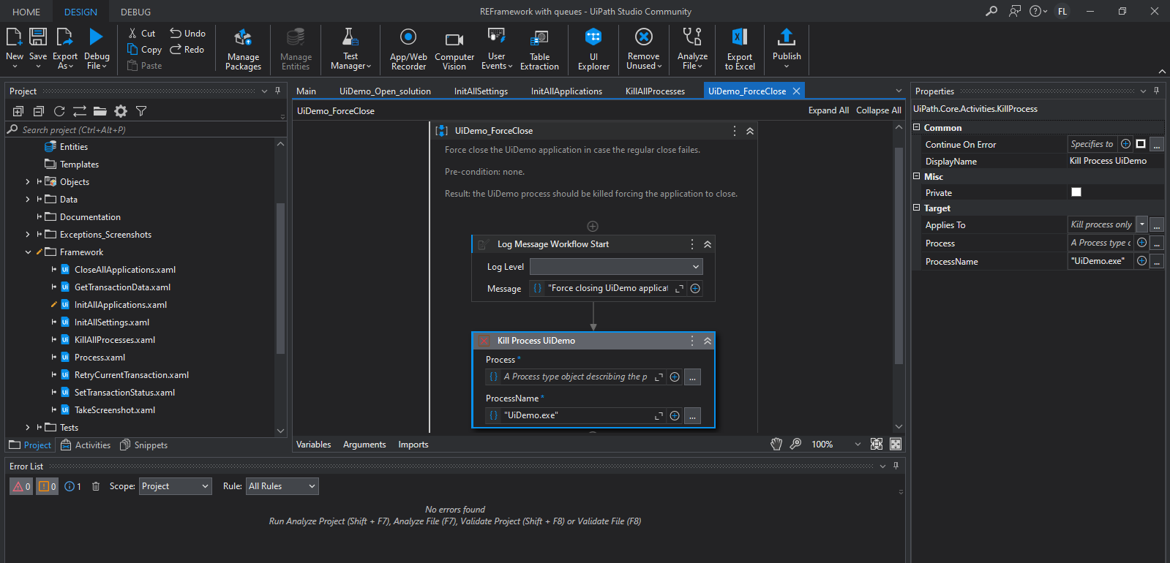Toggle the errors filter in Error List
This screenshot has width=1170, height=563.
(x=21, y=486)
